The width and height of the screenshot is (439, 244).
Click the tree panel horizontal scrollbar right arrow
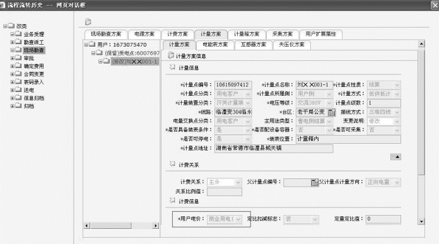156,225
